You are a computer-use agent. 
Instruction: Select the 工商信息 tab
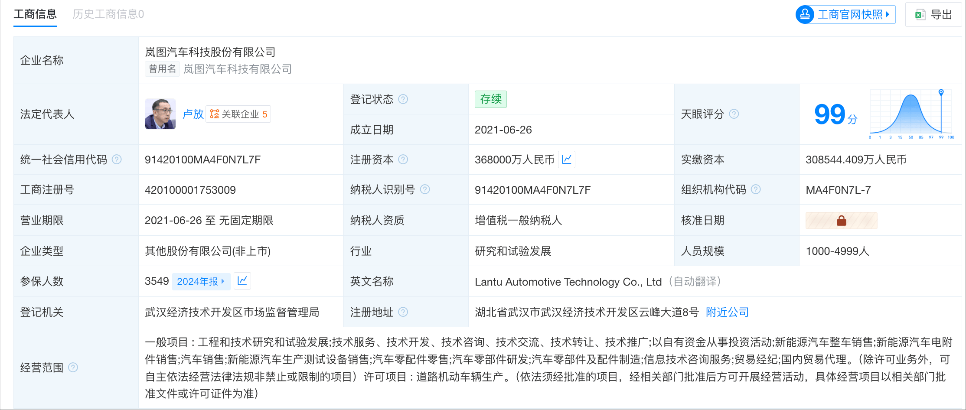coord(35,14)
